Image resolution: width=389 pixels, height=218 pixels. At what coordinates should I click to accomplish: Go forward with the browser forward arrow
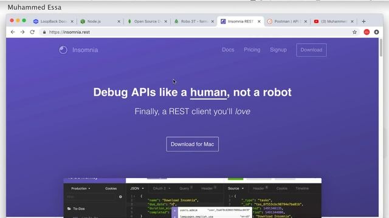click(22, 32)
